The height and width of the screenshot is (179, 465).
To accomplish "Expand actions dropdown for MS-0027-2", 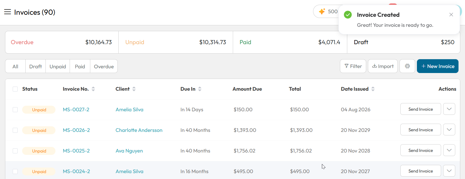I will click(x=449, y=109).
